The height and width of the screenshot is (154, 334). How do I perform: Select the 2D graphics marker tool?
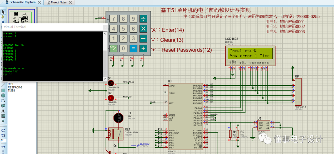click(x=3, y=121)
